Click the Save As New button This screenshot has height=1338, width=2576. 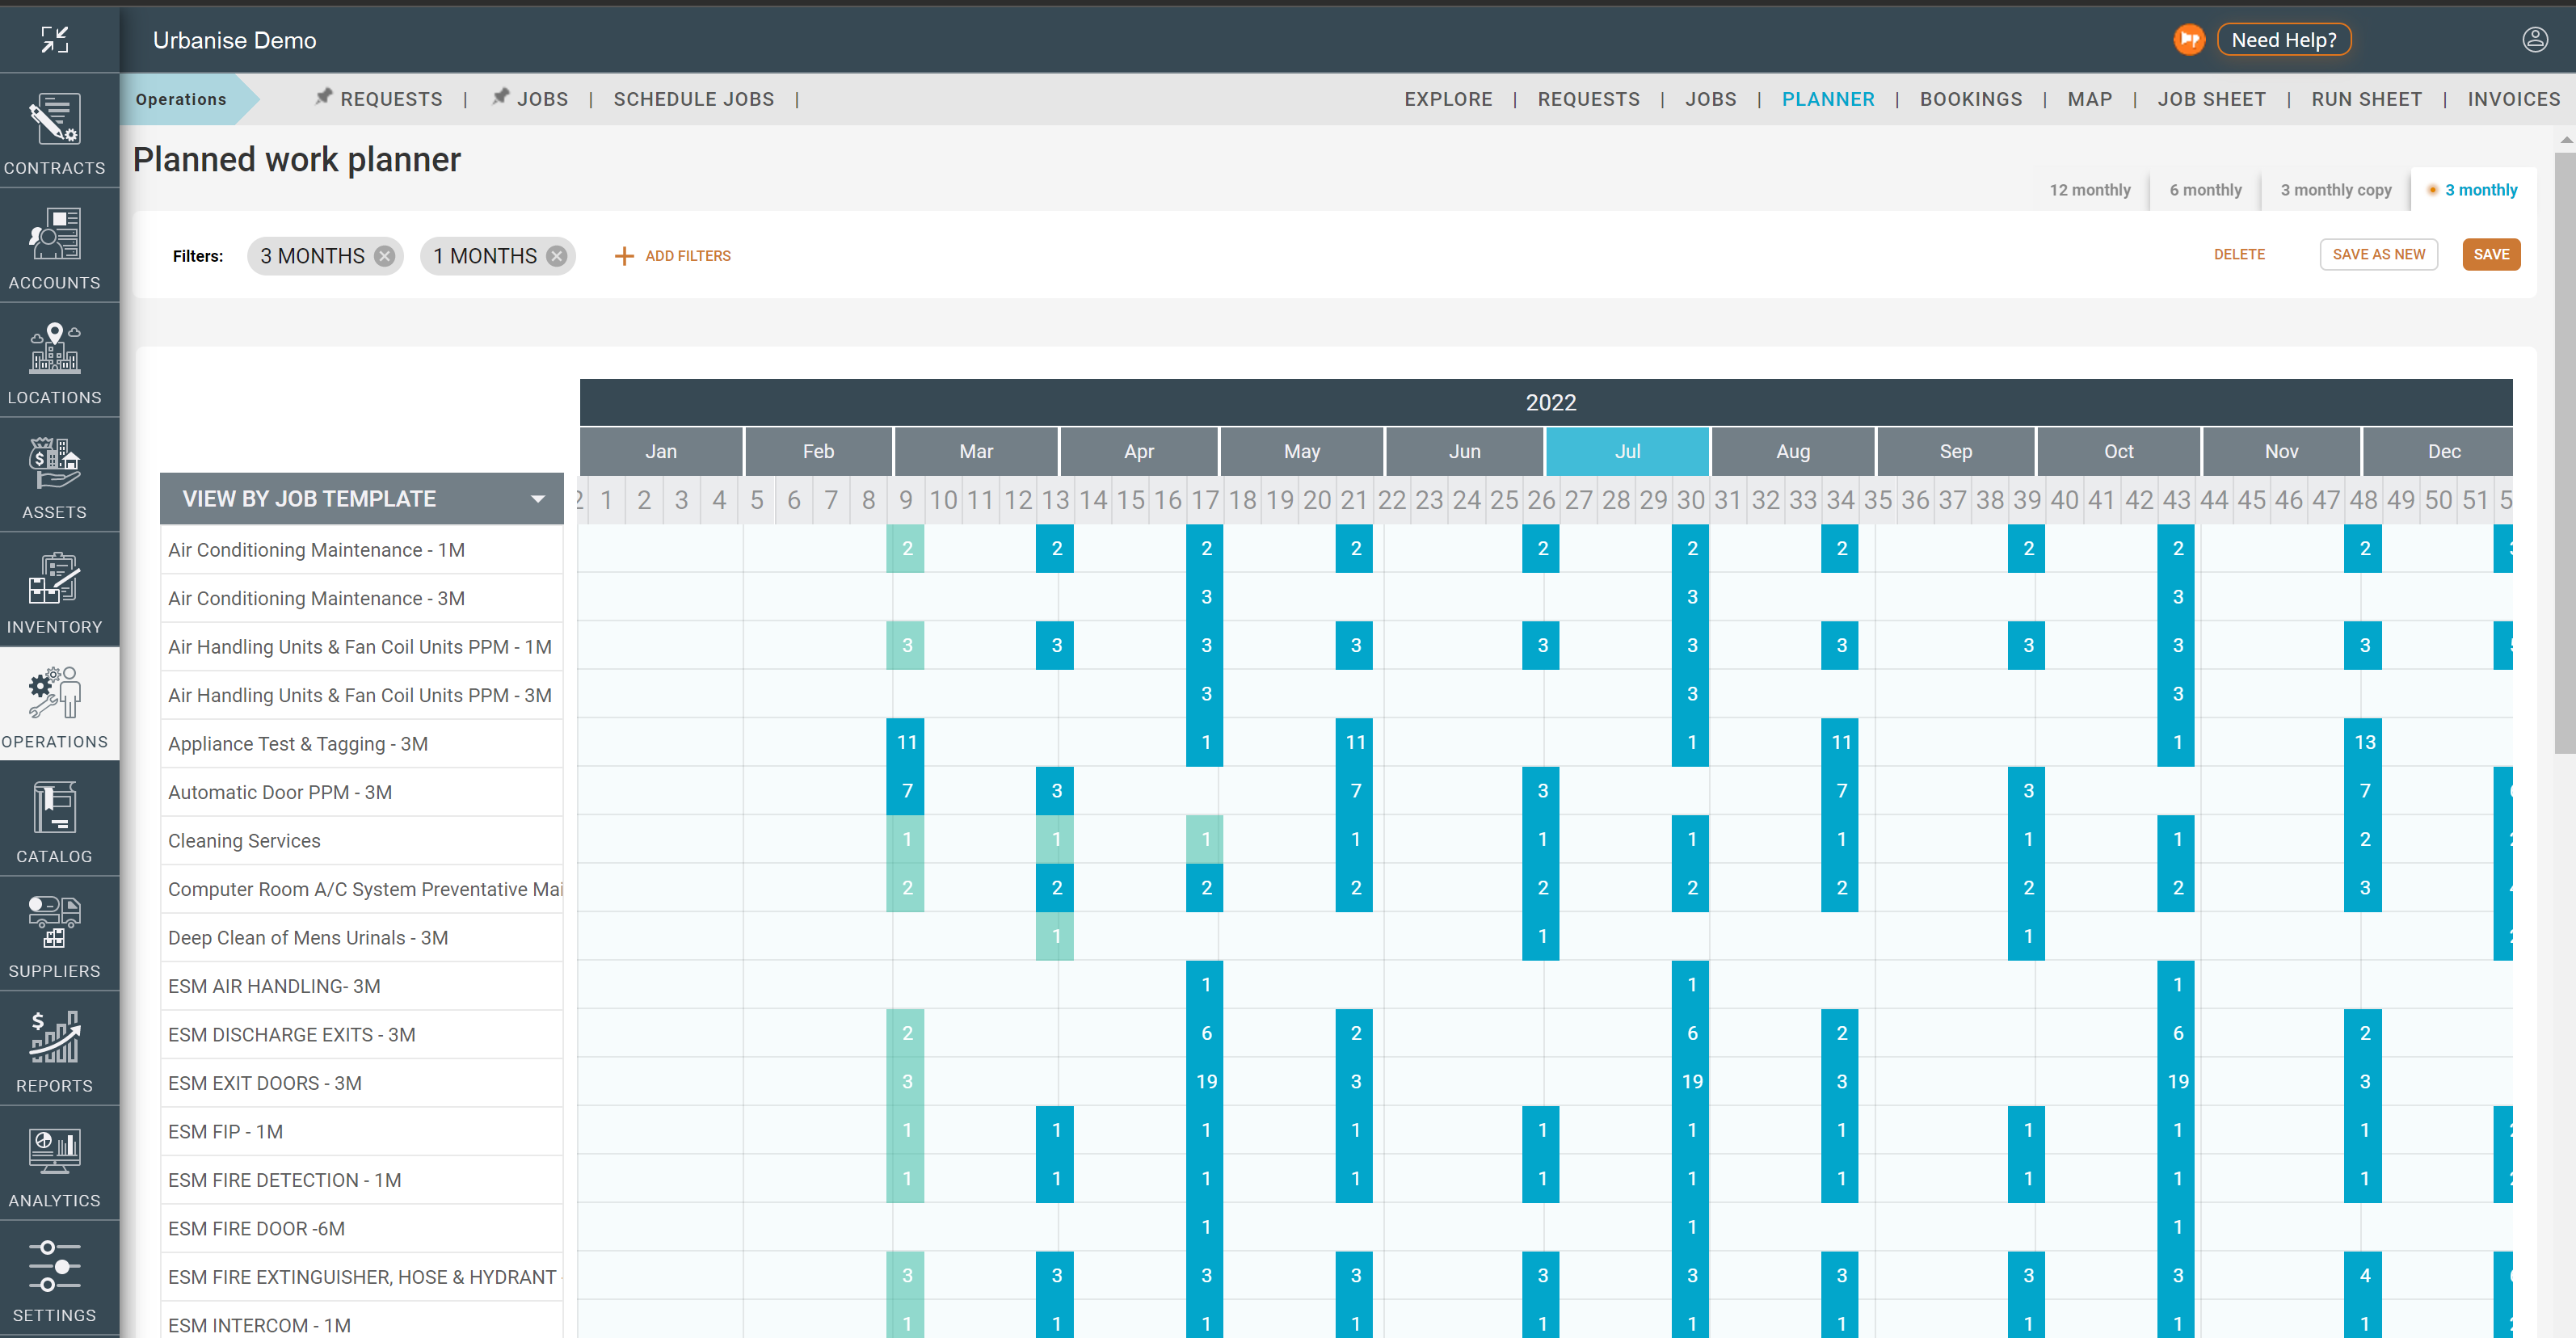(2377, 255)
